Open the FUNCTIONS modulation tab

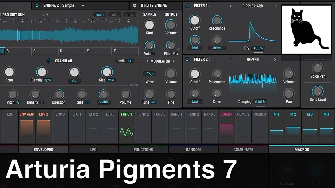pyautogui.click(x=143, y=150)
